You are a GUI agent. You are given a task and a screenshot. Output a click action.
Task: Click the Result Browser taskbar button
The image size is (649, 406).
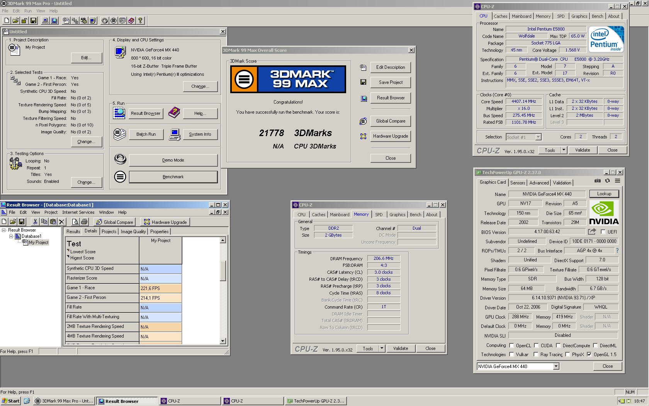pos(127,401)
